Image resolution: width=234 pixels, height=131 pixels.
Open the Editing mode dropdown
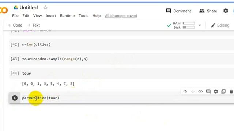click(x=220, y=25)
